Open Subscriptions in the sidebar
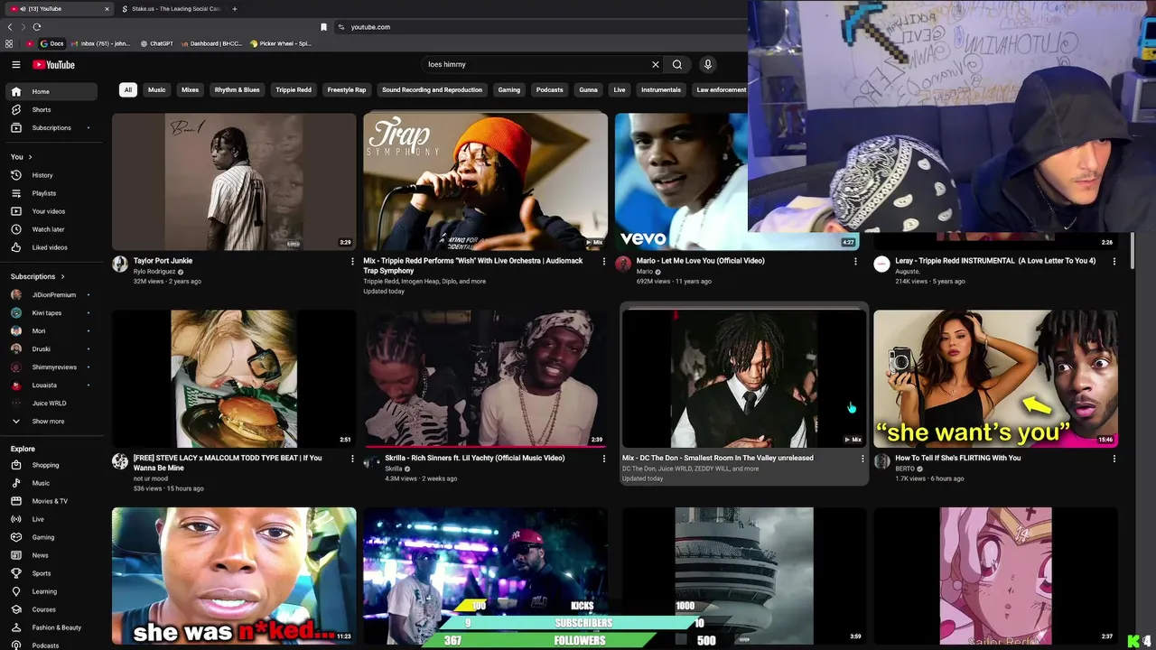 tap(51, 127)
